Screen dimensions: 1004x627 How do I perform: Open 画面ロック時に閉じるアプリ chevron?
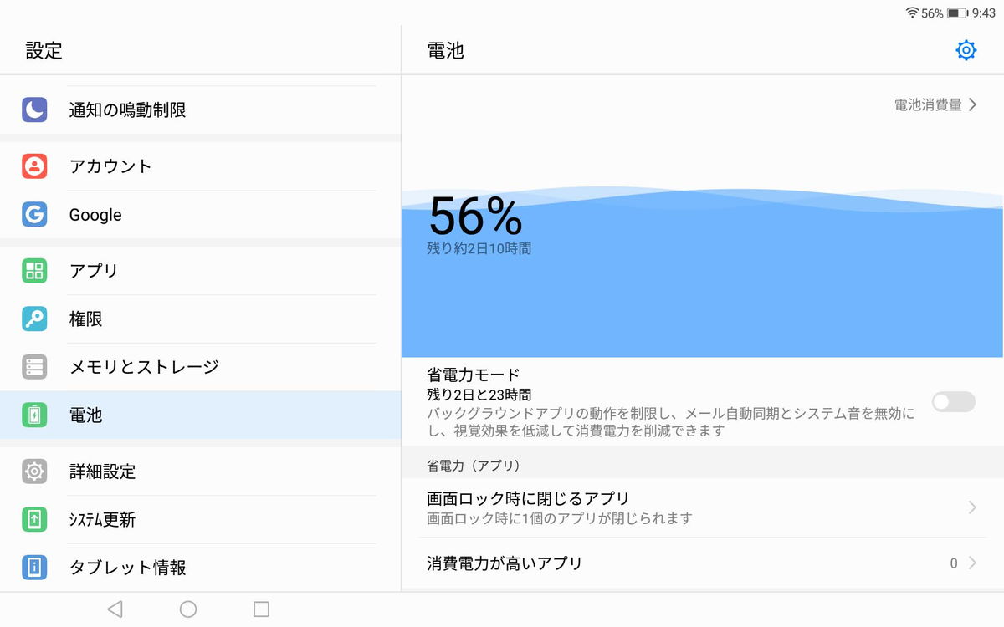972,507
